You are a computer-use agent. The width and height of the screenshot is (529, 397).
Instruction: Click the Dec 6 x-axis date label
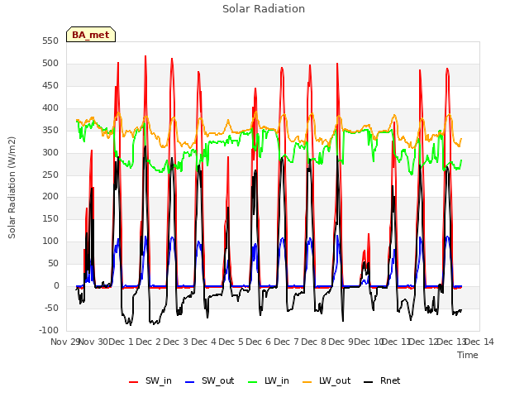pyautogui.click(x=259, y=342)
